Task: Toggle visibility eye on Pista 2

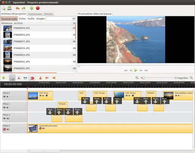Action: (4, 96)
